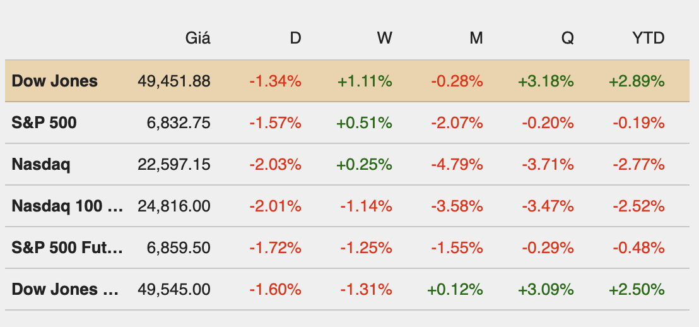Click Nasdaq 100 futures price 24,816.00
699x327 pixels.
(x=173, y=206)
